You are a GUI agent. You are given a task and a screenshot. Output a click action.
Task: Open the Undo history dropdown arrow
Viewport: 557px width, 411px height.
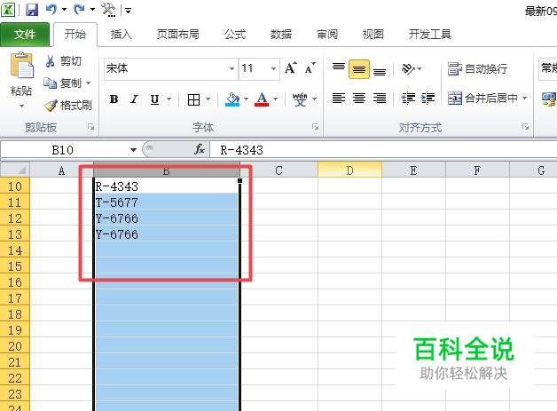coord(64,10)
